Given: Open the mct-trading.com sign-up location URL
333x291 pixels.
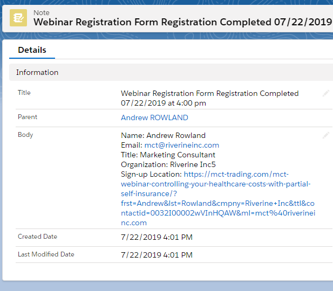Looking at the screenshot, I should point(218,198).
